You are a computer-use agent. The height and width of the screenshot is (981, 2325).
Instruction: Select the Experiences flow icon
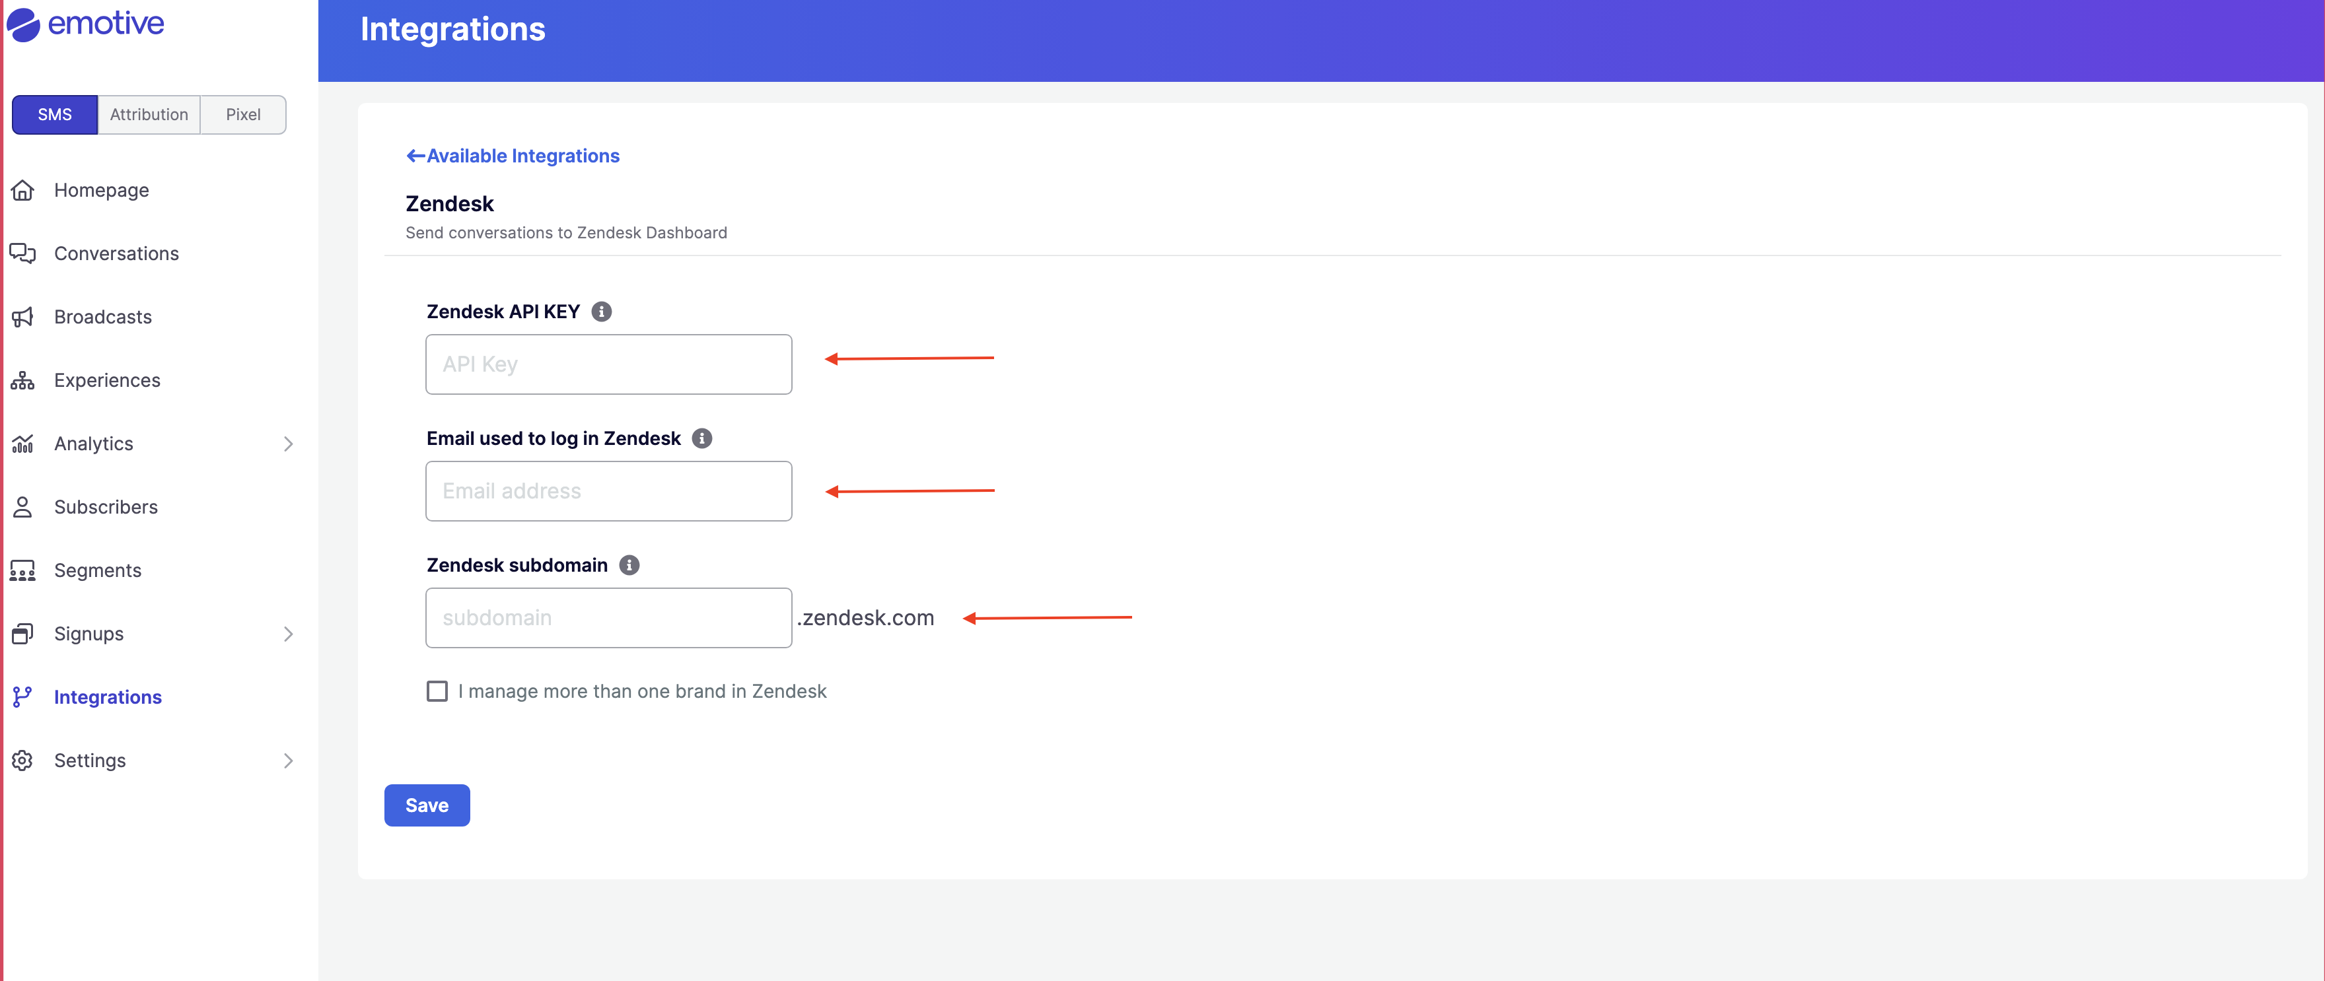tap(22, 380)
